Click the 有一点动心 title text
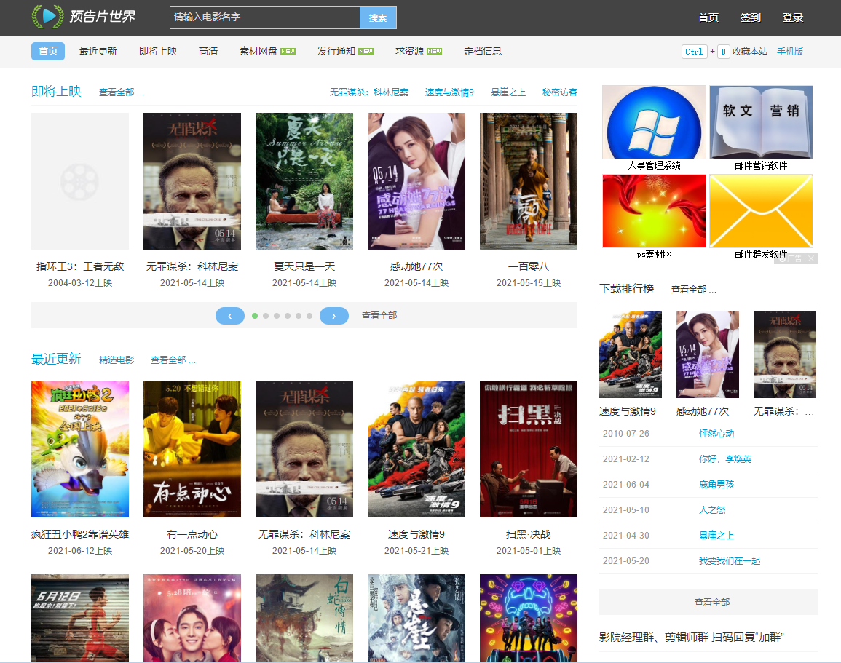 pyautogui.click(x=192, y=534)
